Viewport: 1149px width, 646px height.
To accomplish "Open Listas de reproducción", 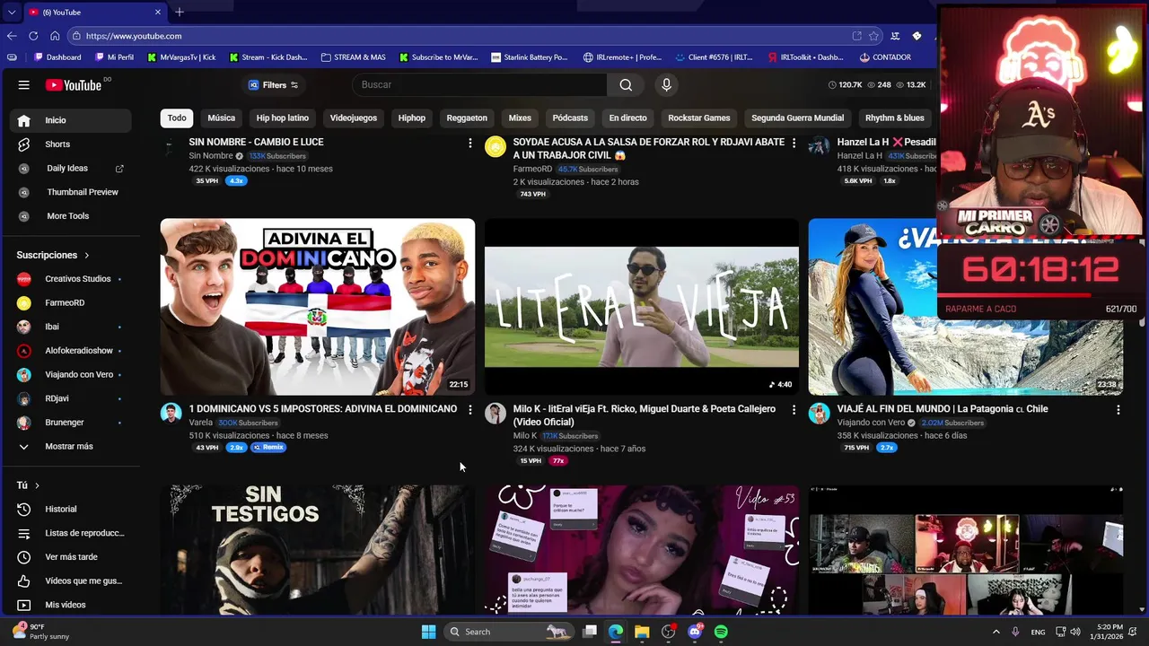I will pos(71,533).
